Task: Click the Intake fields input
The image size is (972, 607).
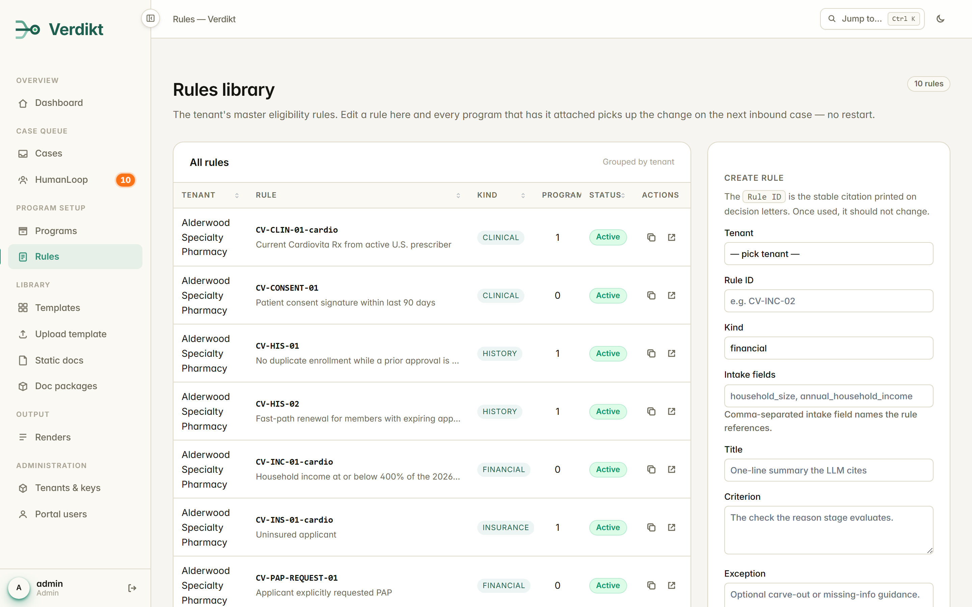Action: (828, 396)
